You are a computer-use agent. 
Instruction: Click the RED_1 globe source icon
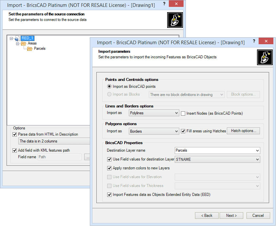click(17, 38)
